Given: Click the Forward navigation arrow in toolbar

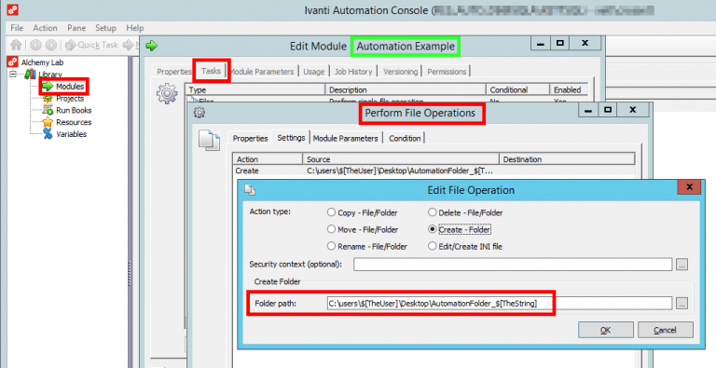Looking at the screenshot, I should (x=51, y=45).
